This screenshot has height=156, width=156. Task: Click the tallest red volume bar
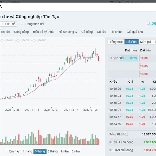[38, 137]
